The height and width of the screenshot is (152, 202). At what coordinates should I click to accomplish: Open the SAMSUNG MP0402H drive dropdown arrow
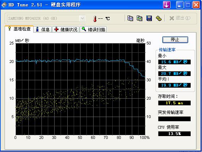(x=82, y=18)
